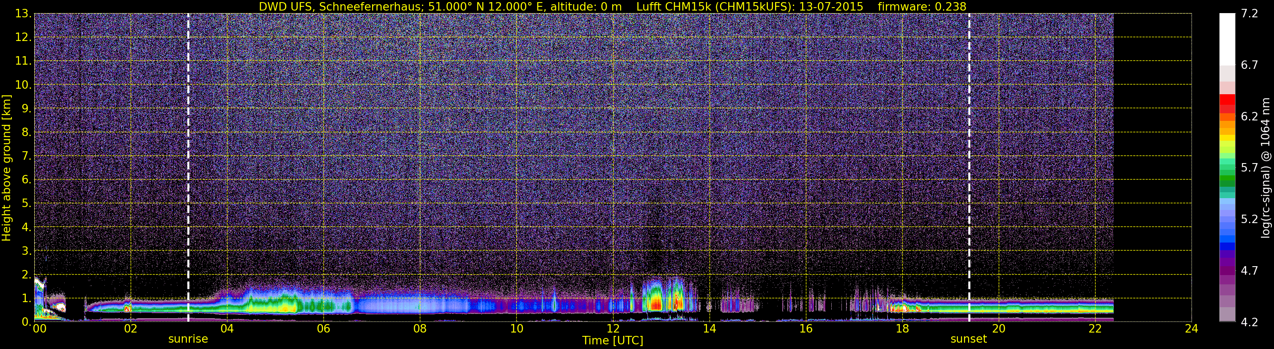Click the "24" time axis tick label

tap(1192, 329)
